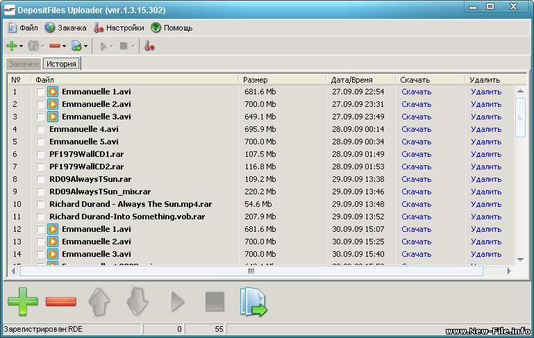Viewport: 534px width, 338px height.
Task: Click the small export list icon in toolbar
Action: pyautogui.click(x=76, y=46)
